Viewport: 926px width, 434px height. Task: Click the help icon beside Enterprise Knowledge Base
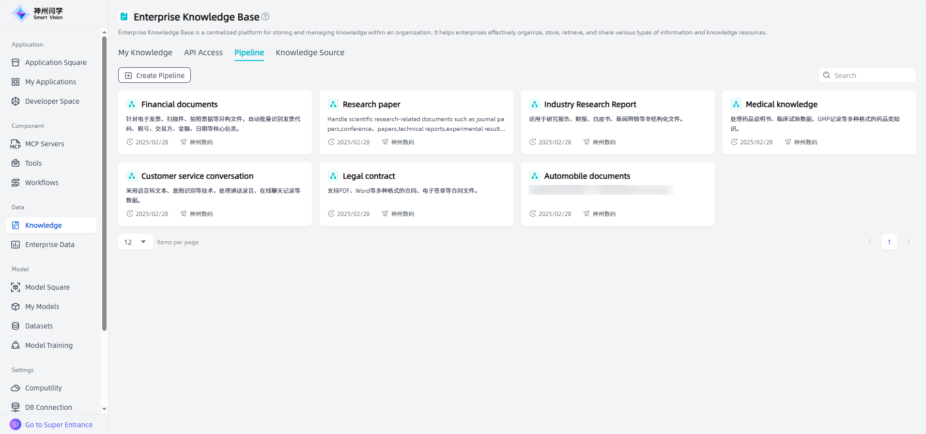click(265, 16)
